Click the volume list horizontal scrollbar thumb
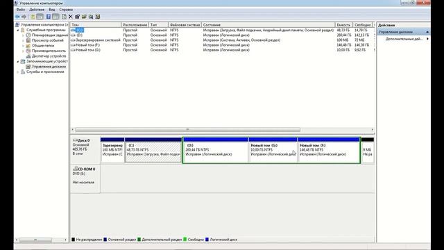Screen dimensions: 444x250 tap(187, 130)
